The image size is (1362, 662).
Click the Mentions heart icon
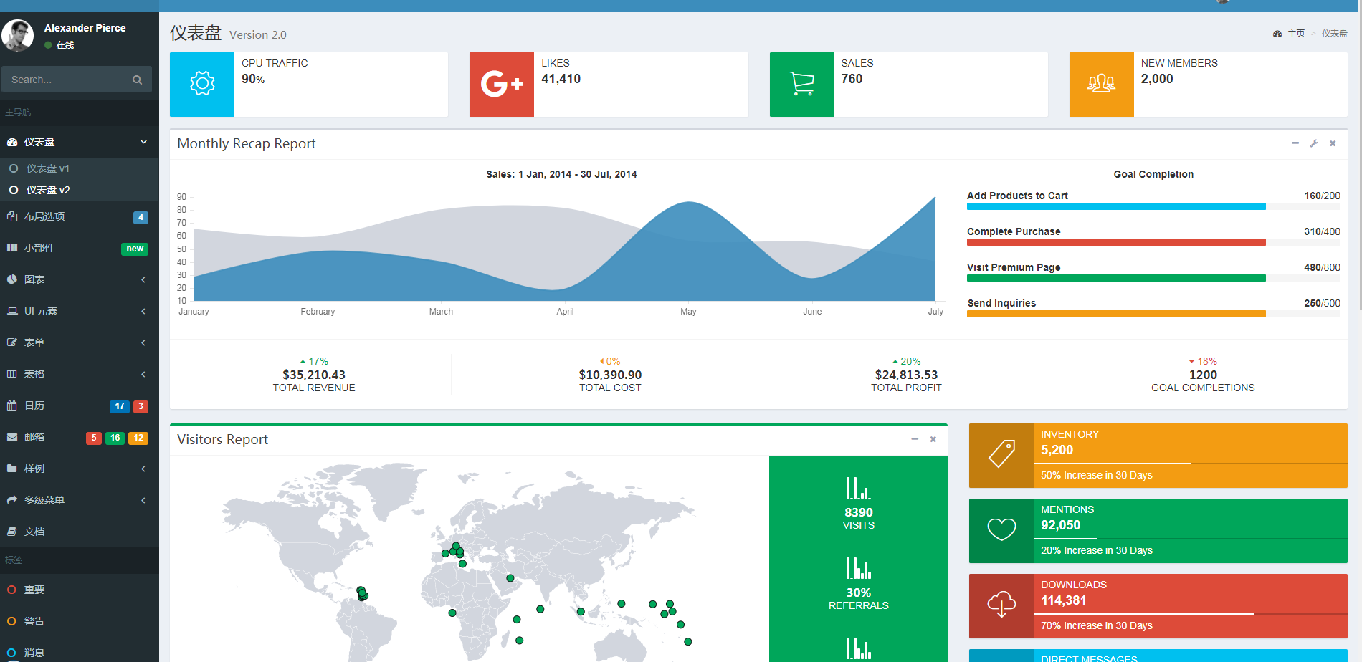pyautogui.click(x=1001, y=529)
